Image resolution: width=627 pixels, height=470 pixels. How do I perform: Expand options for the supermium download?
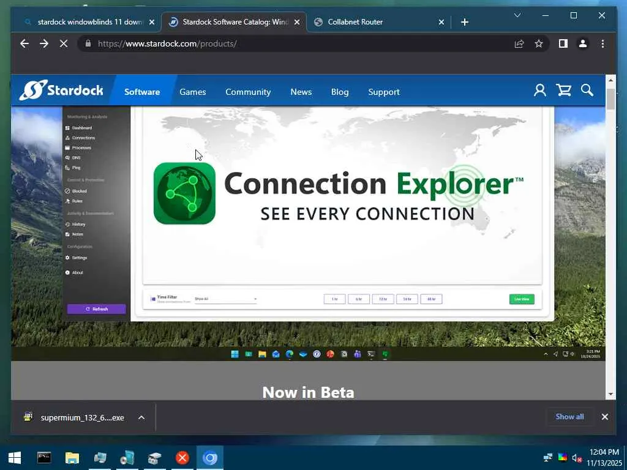[x=141, y=417]
